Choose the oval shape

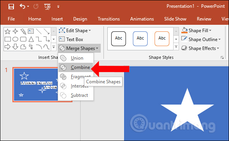(x=15, y=39)
